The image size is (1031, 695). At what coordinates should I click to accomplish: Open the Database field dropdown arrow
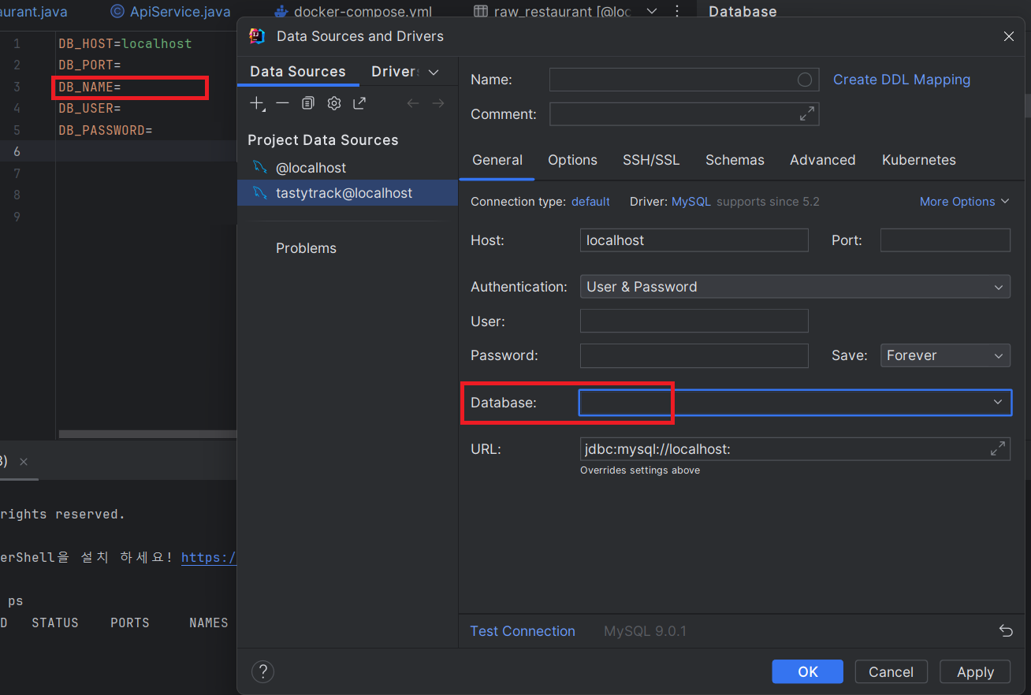point(998,403)
